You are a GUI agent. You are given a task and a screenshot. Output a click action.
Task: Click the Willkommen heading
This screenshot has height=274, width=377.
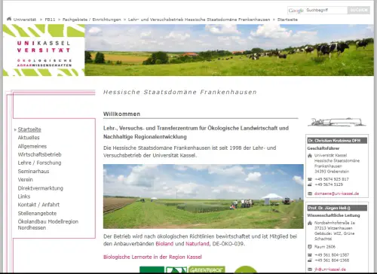121,114
